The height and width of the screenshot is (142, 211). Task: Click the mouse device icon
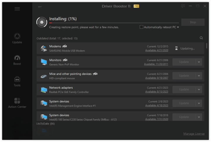point(44,76)
